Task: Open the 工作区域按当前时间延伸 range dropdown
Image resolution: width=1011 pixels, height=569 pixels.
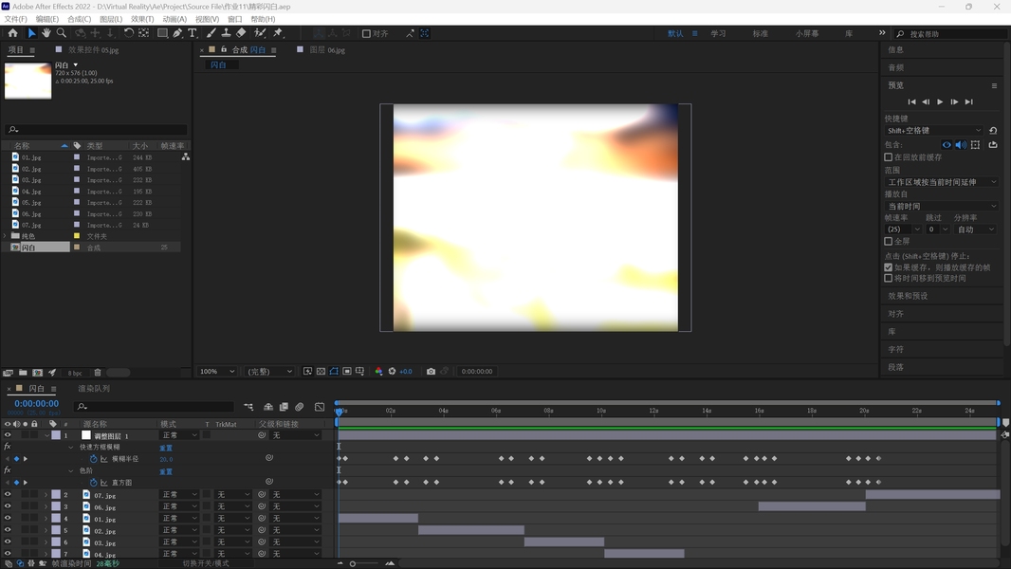Action: tap(942, 182)
